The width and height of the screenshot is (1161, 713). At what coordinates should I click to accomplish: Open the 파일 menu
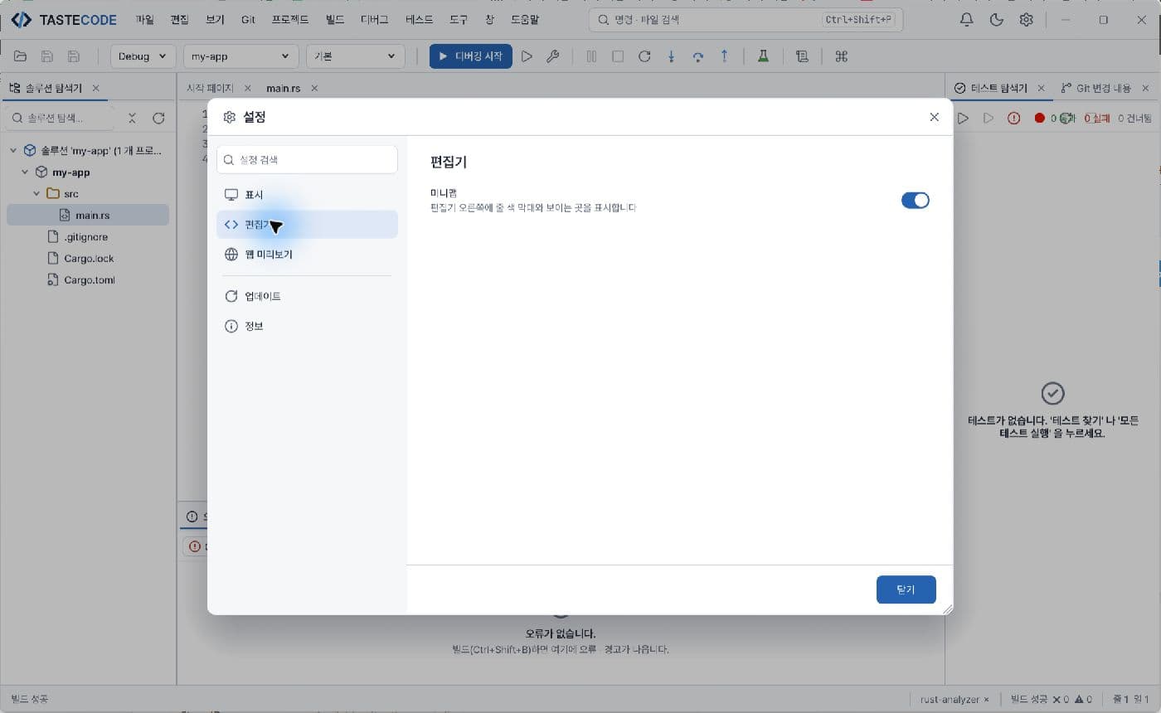pos(144,20)
